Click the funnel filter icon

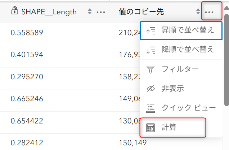pos(151,69)
